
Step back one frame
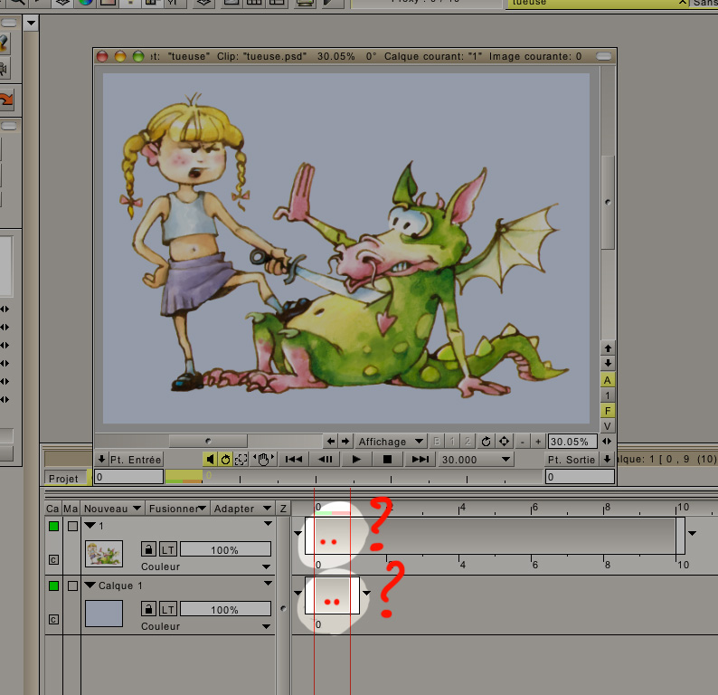pyautogui.click(x=326, y=459)
